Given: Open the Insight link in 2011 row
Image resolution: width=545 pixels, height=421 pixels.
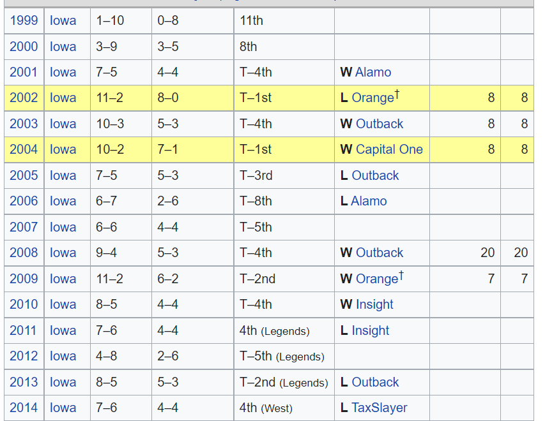Looking at the screenshot, I should coord(370,330).
